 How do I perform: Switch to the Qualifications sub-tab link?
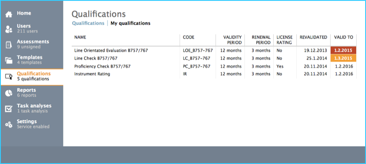click(x=88, y=23)
